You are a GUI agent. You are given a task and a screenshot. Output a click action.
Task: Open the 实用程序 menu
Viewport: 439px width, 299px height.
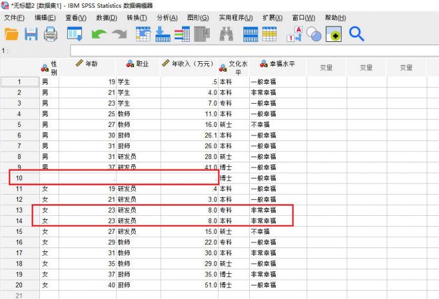236,18
